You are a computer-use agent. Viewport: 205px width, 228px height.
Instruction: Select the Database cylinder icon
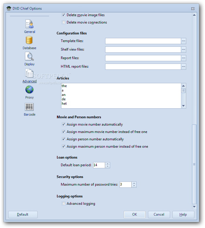(29, 40)
